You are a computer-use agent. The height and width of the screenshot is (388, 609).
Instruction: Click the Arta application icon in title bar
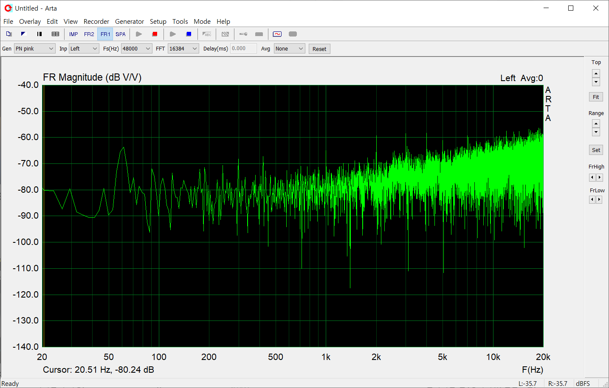click(x=8, y=8)
